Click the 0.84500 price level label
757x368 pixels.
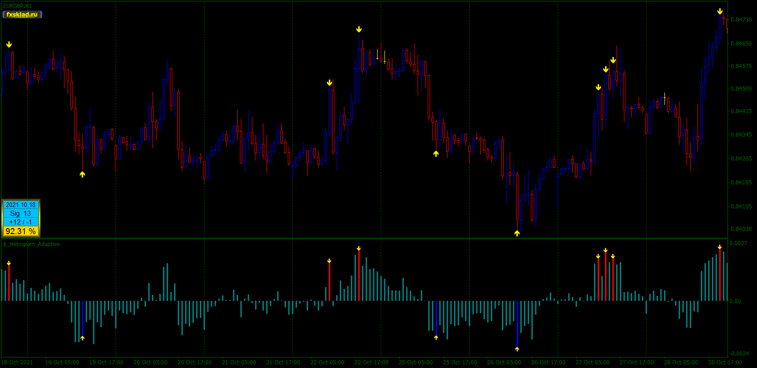(741, 89)
